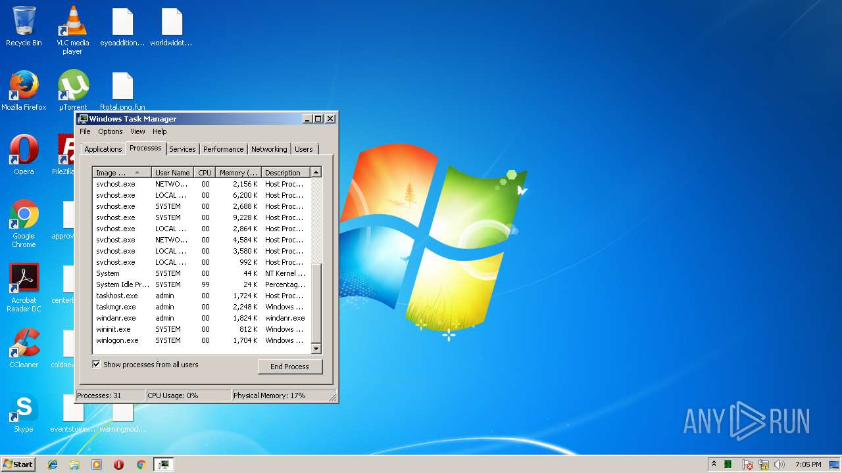Click the Opera icon in taskbar
842x473 pixels.
(118, 464)
